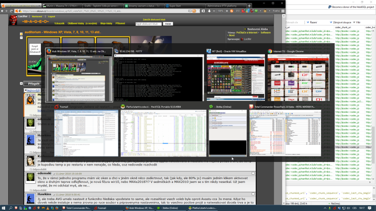Open the Řazení dropdown in HeidiSQL

point(312,22)
